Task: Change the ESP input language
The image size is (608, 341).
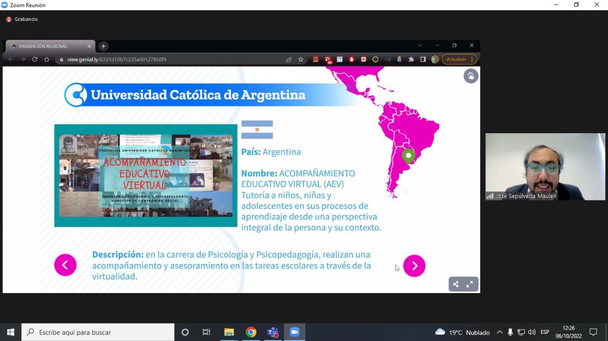Action: tap(545, 332)
